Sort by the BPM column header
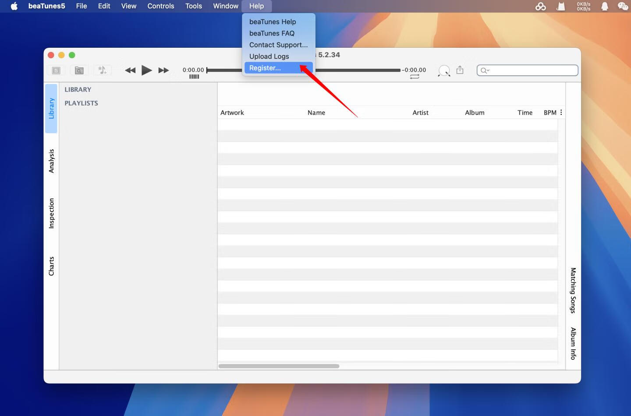Image resolution: width=631 pixels, height=416 pixels. point(550,113)
